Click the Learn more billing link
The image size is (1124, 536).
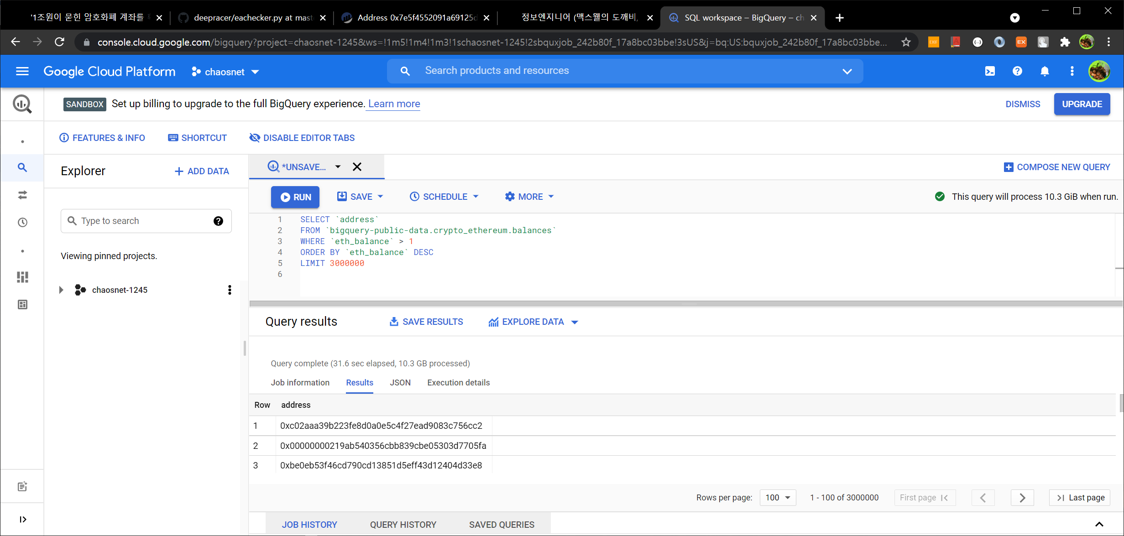394,104
